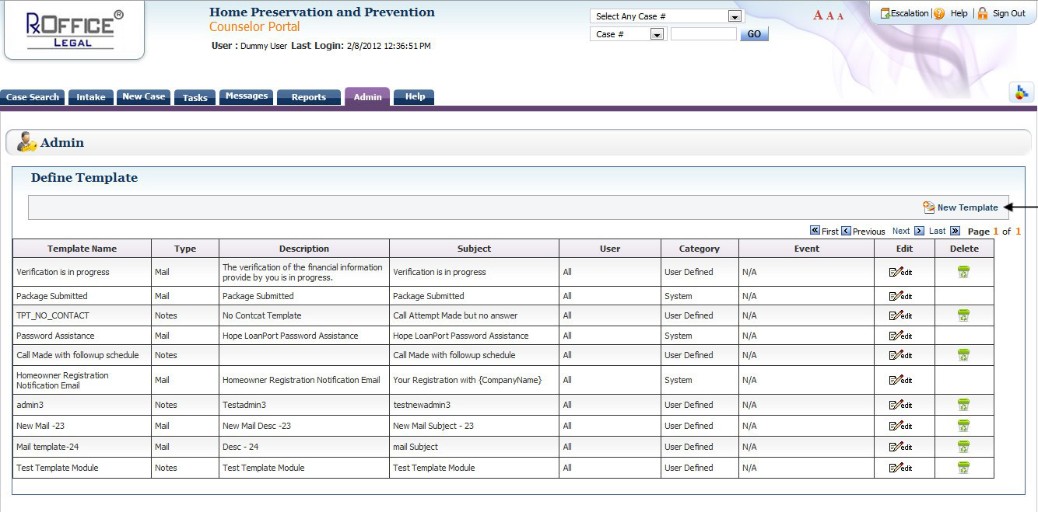The image size is (1038, 512).
Task: Select the smallest font size A
Action: (840, 16)
